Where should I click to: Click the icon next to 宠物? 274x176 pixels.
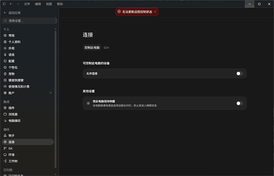5,74
